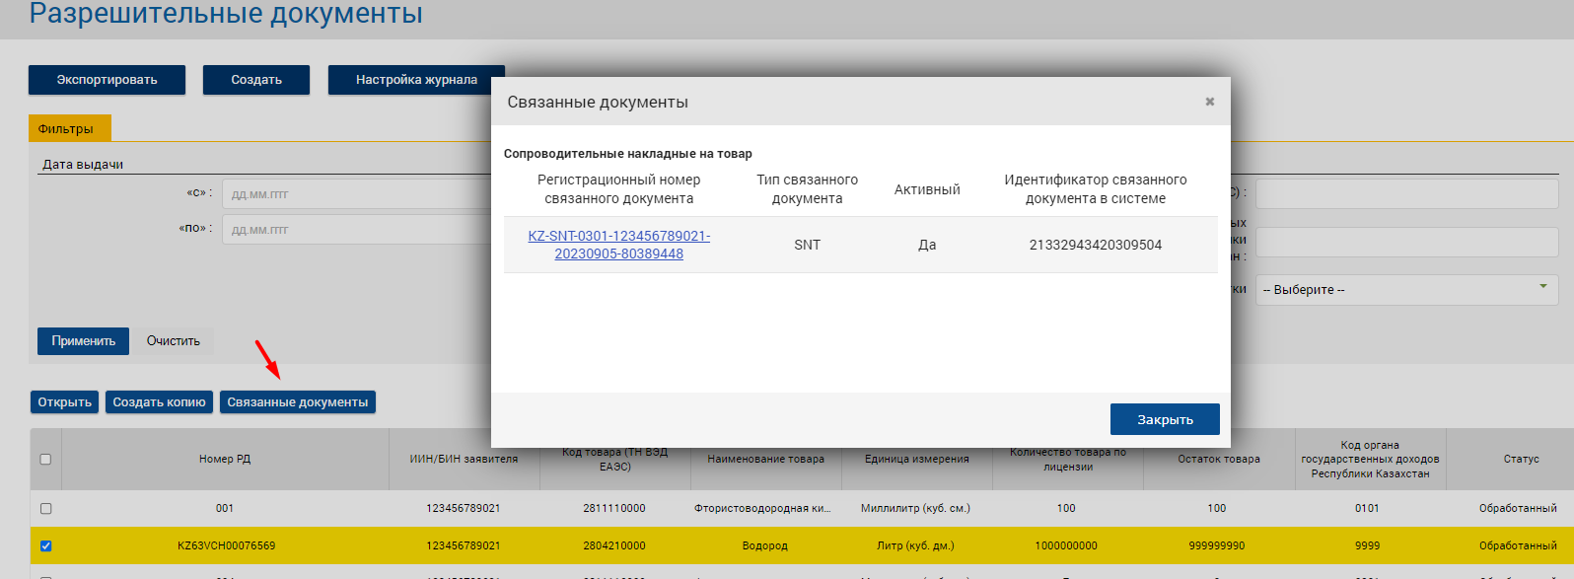The image size is (1574, 579).
Task: Click the Статус column header
Action: point(1521,460)
